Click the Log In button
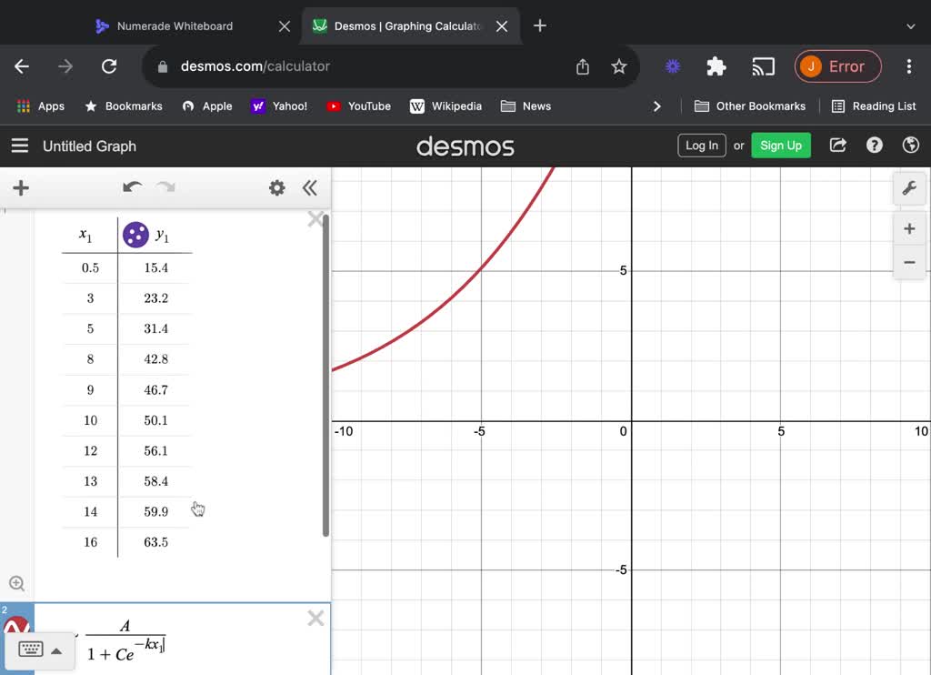The height and width of the screenshot is (675, 931). click(x=701, y=145)
